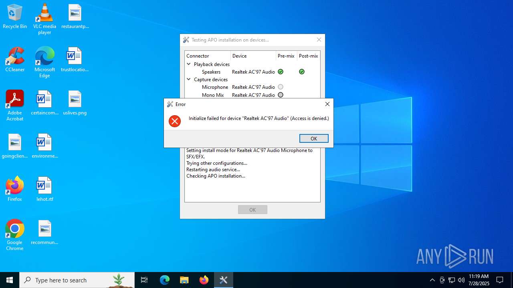Click Speakers post-mix green check indicator

302,72
